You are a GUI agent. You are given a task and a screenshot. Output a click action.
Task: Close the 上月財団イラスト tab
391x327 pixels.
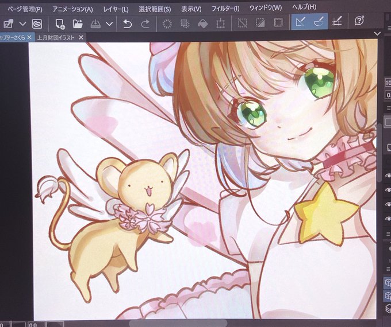81,37
